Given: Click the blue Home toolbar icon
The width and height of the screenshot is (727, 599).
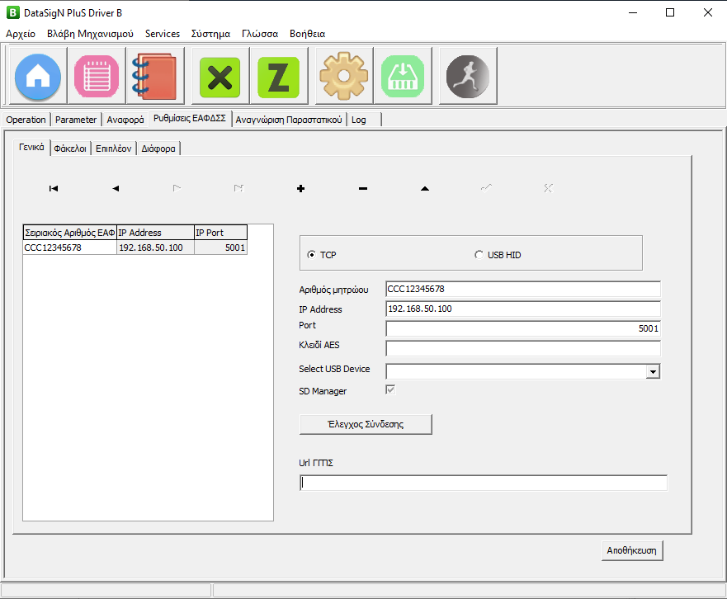Looking at the screenshot, I should click(x=38, y=76).
